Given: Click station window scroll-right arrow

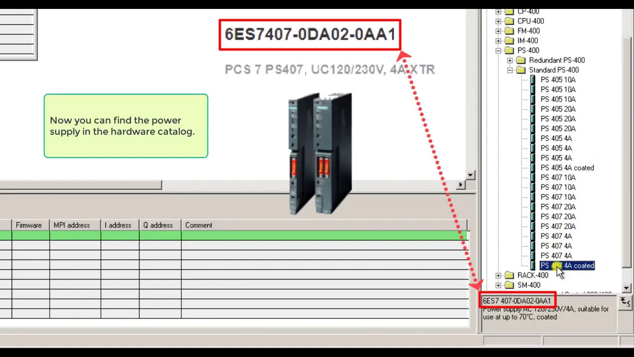Looking at the screenshot, I should (x=461, y=185).
